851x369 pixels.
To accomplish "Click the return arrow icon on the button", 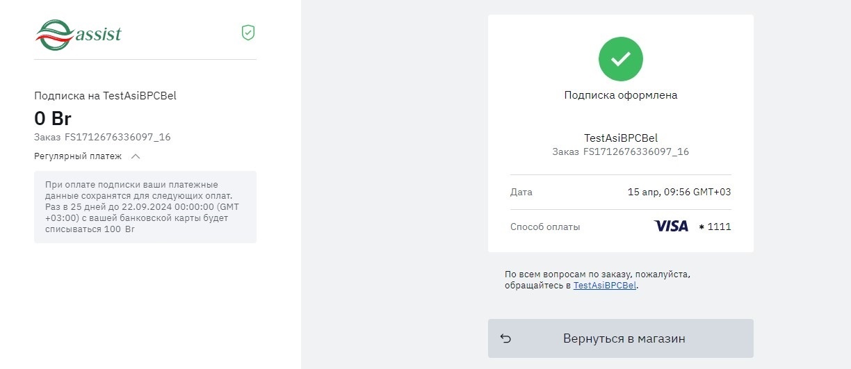I will click(506, 338).
